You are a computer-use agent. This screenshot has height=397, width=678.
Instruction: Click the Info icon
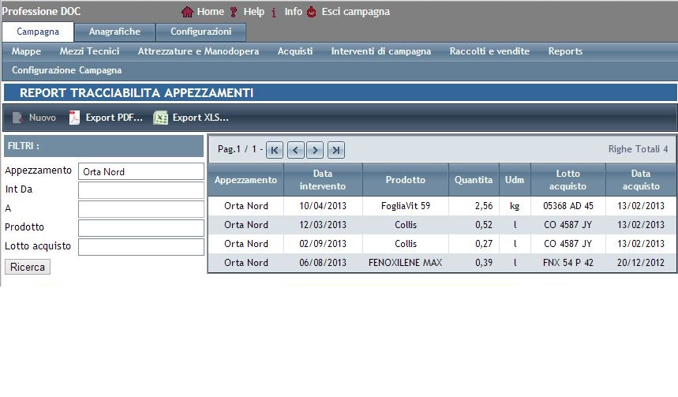(x=274, y=12)
